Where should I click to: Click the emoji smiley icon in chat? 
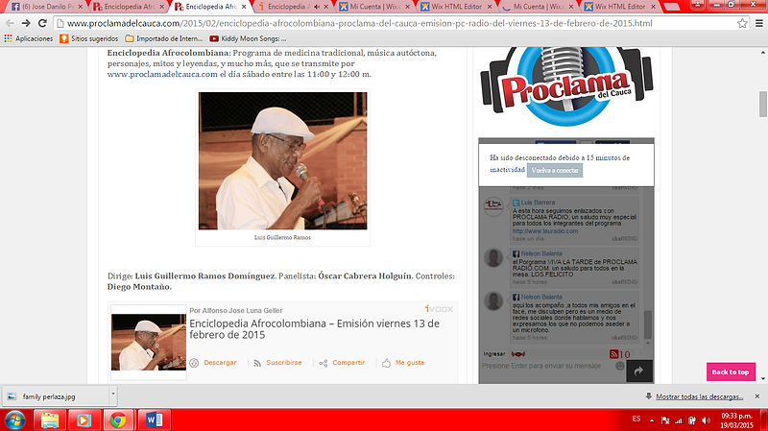tap(620, 366)
